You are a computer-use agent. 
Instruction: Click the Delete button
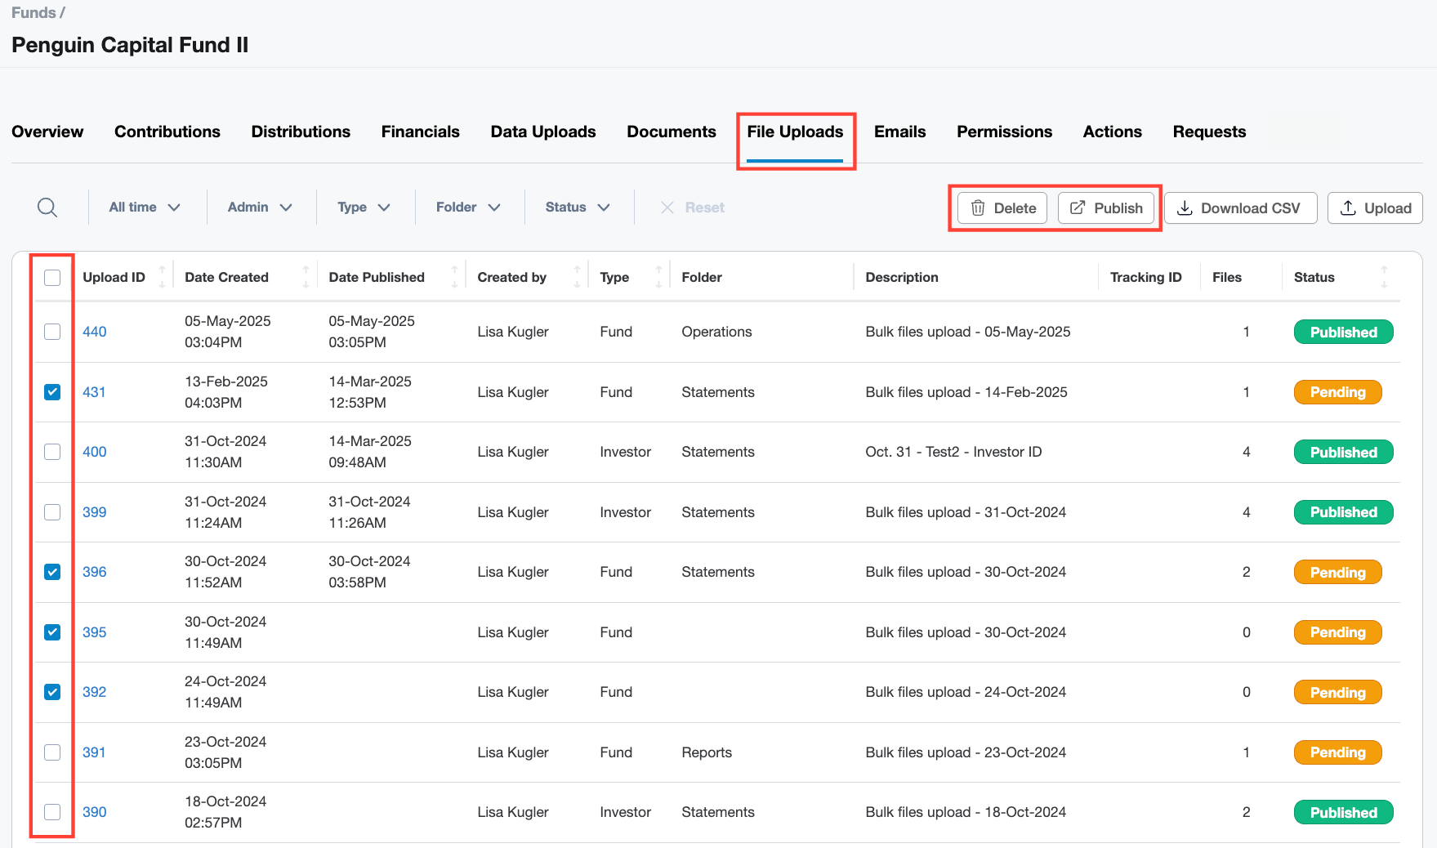(1002, 208)
